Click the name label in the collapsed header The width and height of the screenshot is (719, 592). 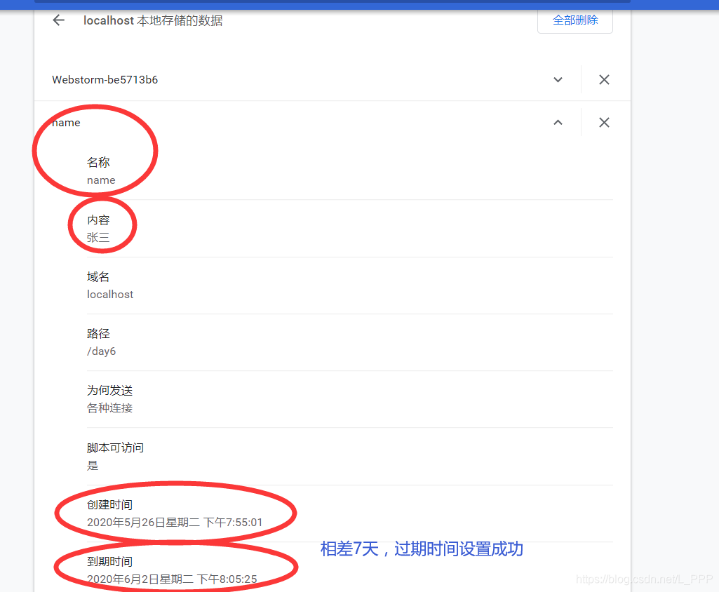(x=65, y=122)
